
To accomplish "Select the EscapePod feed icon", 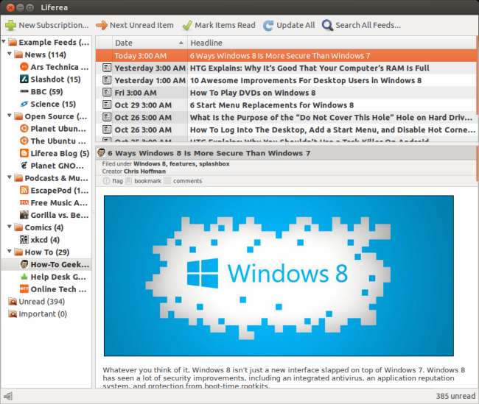I will (x=24, y=191).
